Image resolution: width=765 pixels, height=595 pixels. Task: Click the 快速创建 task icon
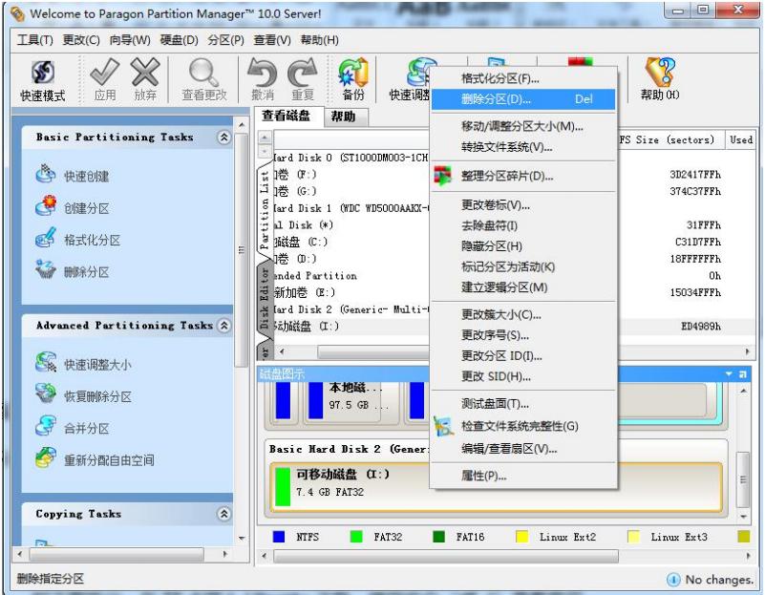tap(46, 174)
